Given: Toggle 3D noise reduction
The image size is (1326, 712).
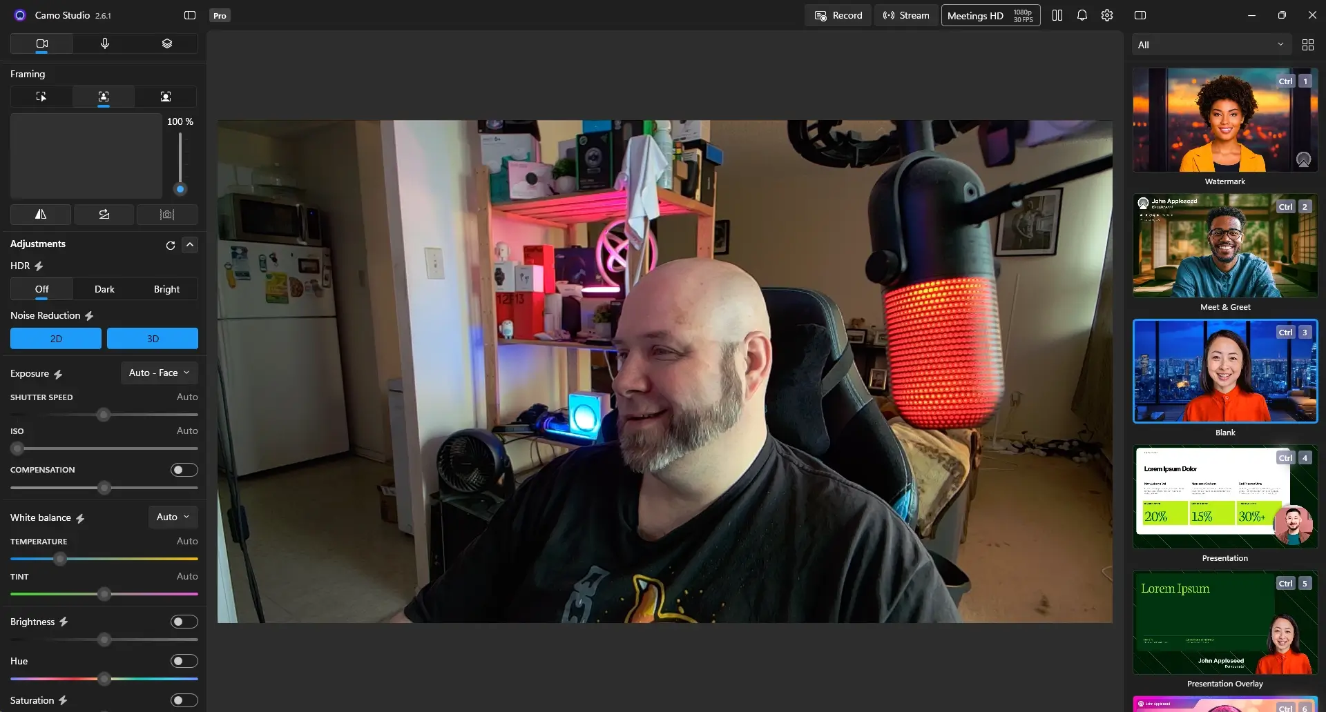Looking at the screenshot, I should (x=153, y=339).
